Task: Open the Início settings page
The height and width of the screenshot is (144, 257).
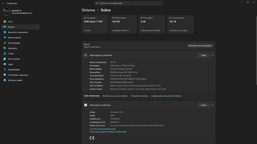Action: tap(21, 22)
